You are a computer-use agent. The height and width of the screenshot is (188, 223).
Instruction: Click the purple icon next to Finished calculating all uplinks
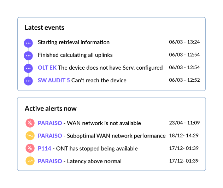[x=28, y=55]
